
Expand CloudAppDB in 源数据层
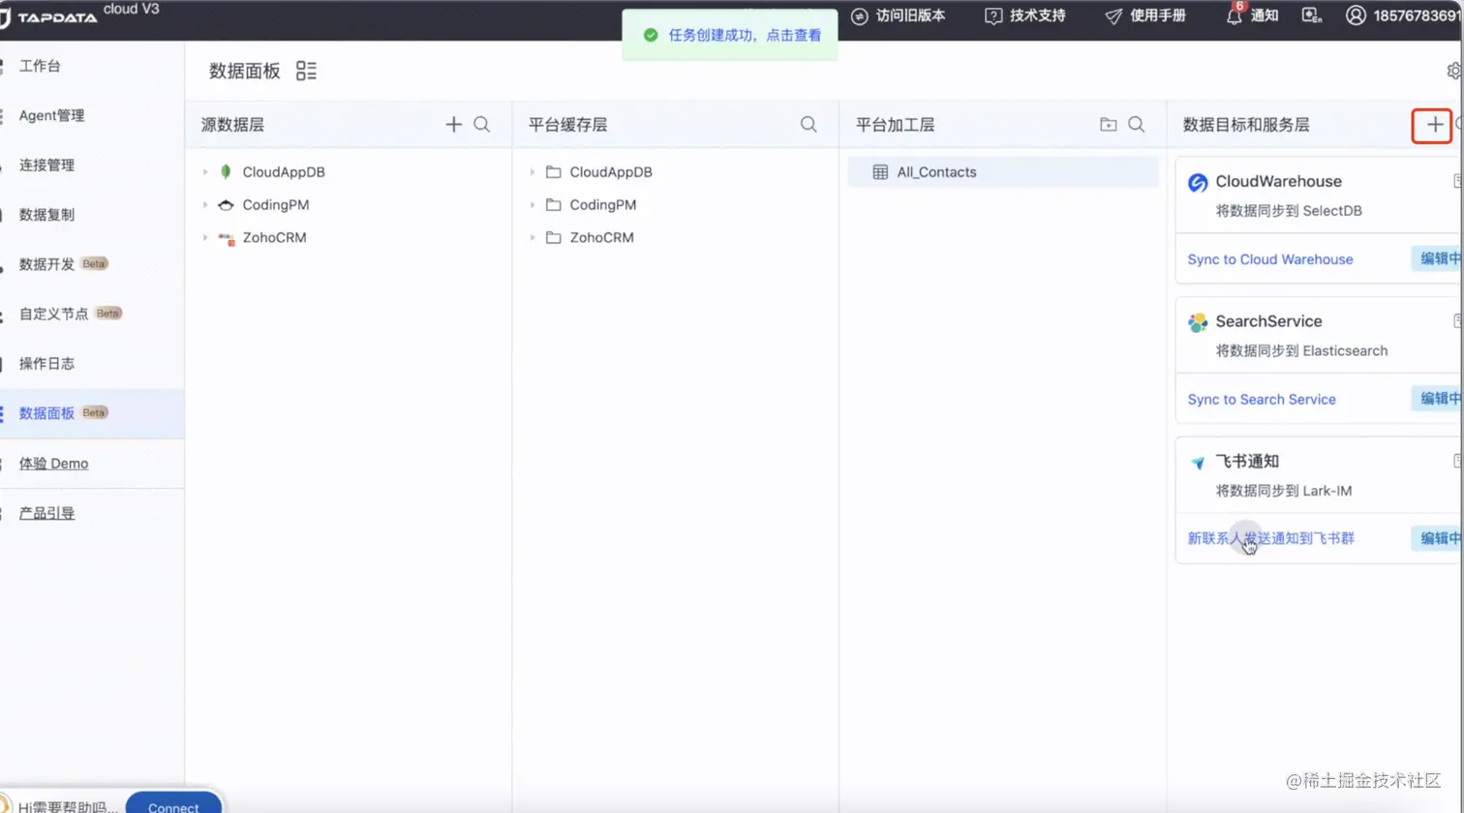tap(205, 172)
